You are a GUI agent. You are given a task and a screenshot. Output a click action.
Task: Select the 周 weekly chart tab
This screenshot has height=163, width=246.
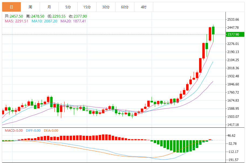(x=30, y=7)
